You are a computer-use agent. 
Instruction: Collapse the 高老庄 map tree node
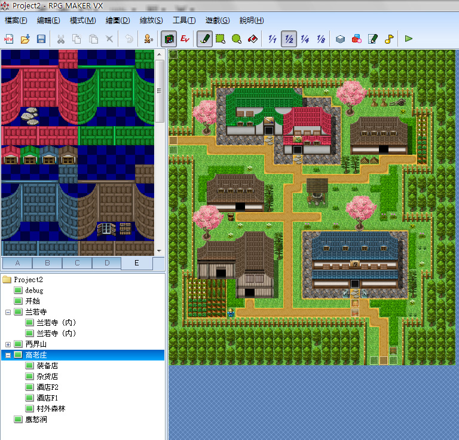click(x=8, y=355)
